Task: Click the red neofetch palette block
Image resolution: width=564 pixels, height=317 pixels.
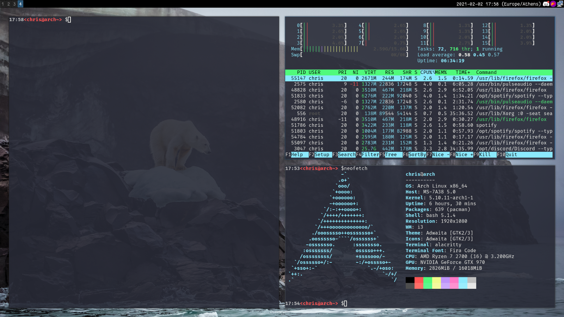Action: pos(419,283)
